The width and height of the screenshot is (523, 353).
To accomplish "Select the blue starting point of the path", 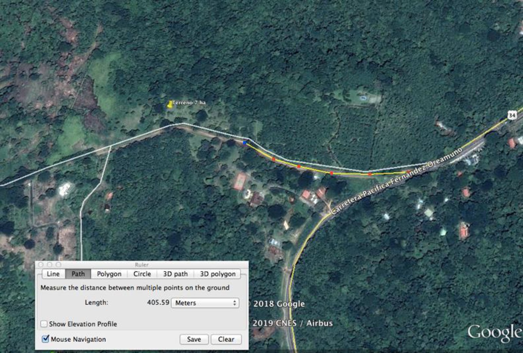I will pyautogui.click(x=245, y=143).
